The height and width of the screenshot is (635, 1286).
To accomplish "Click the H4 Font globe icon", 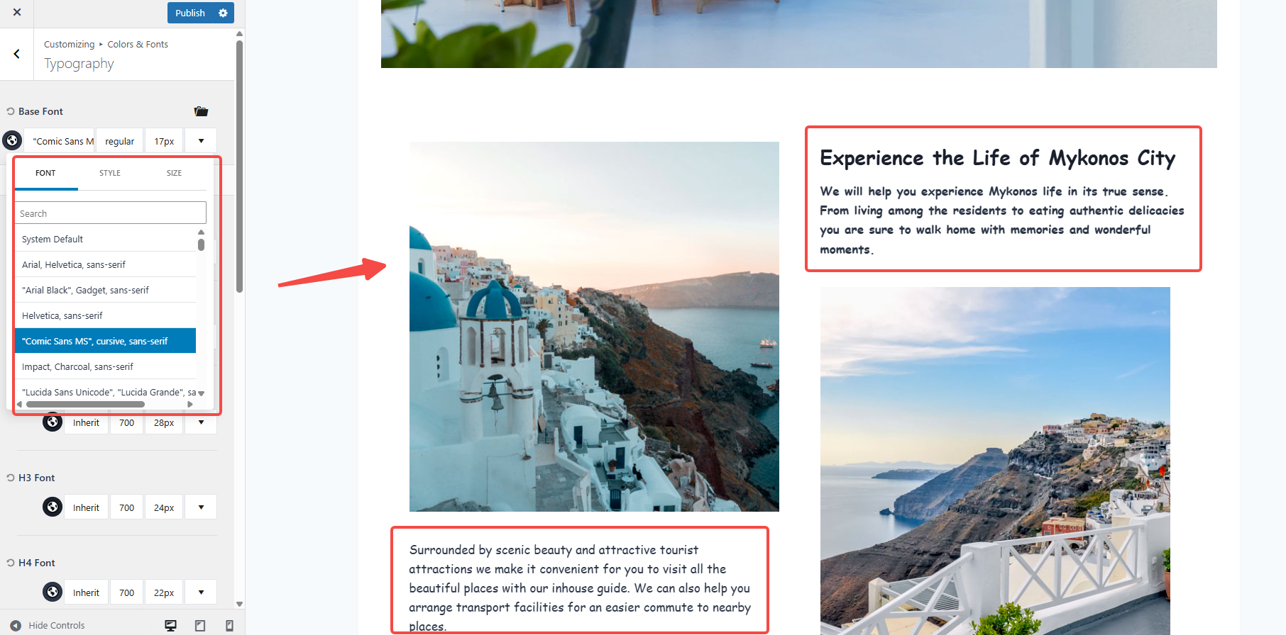I will (53, 592).
